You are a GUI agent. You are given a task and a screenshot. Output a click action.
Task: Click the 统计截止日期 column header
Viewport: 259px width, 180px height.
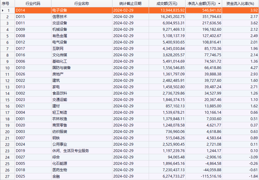(x=130, y=4)
